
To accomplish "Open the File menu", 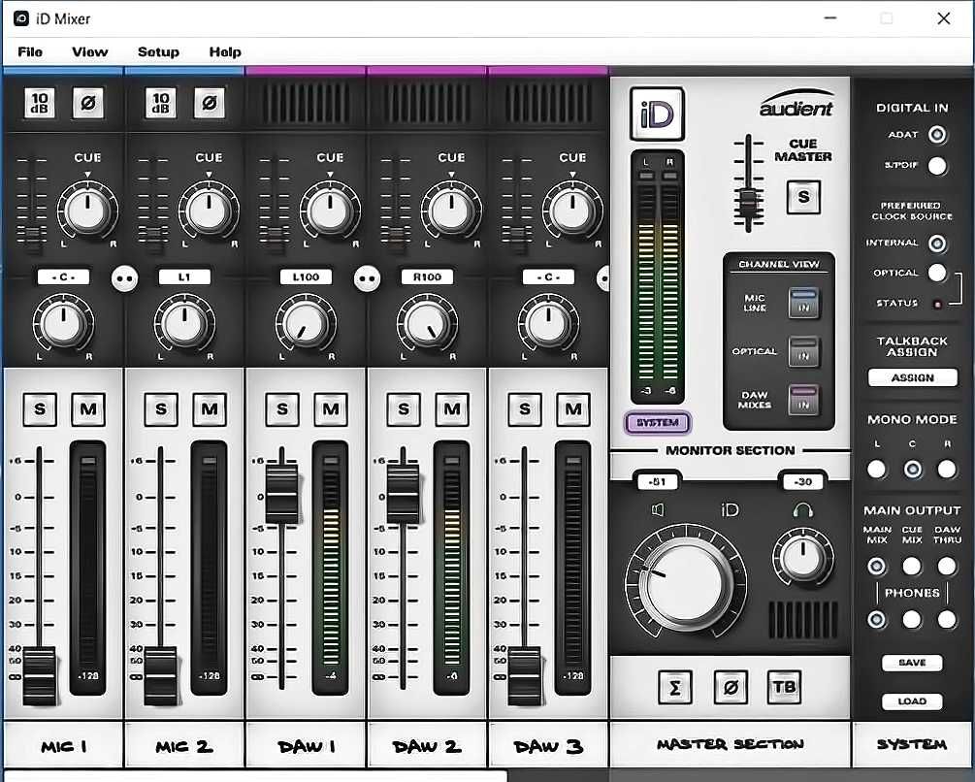I will pyautogui.click(x=30, y=51).
